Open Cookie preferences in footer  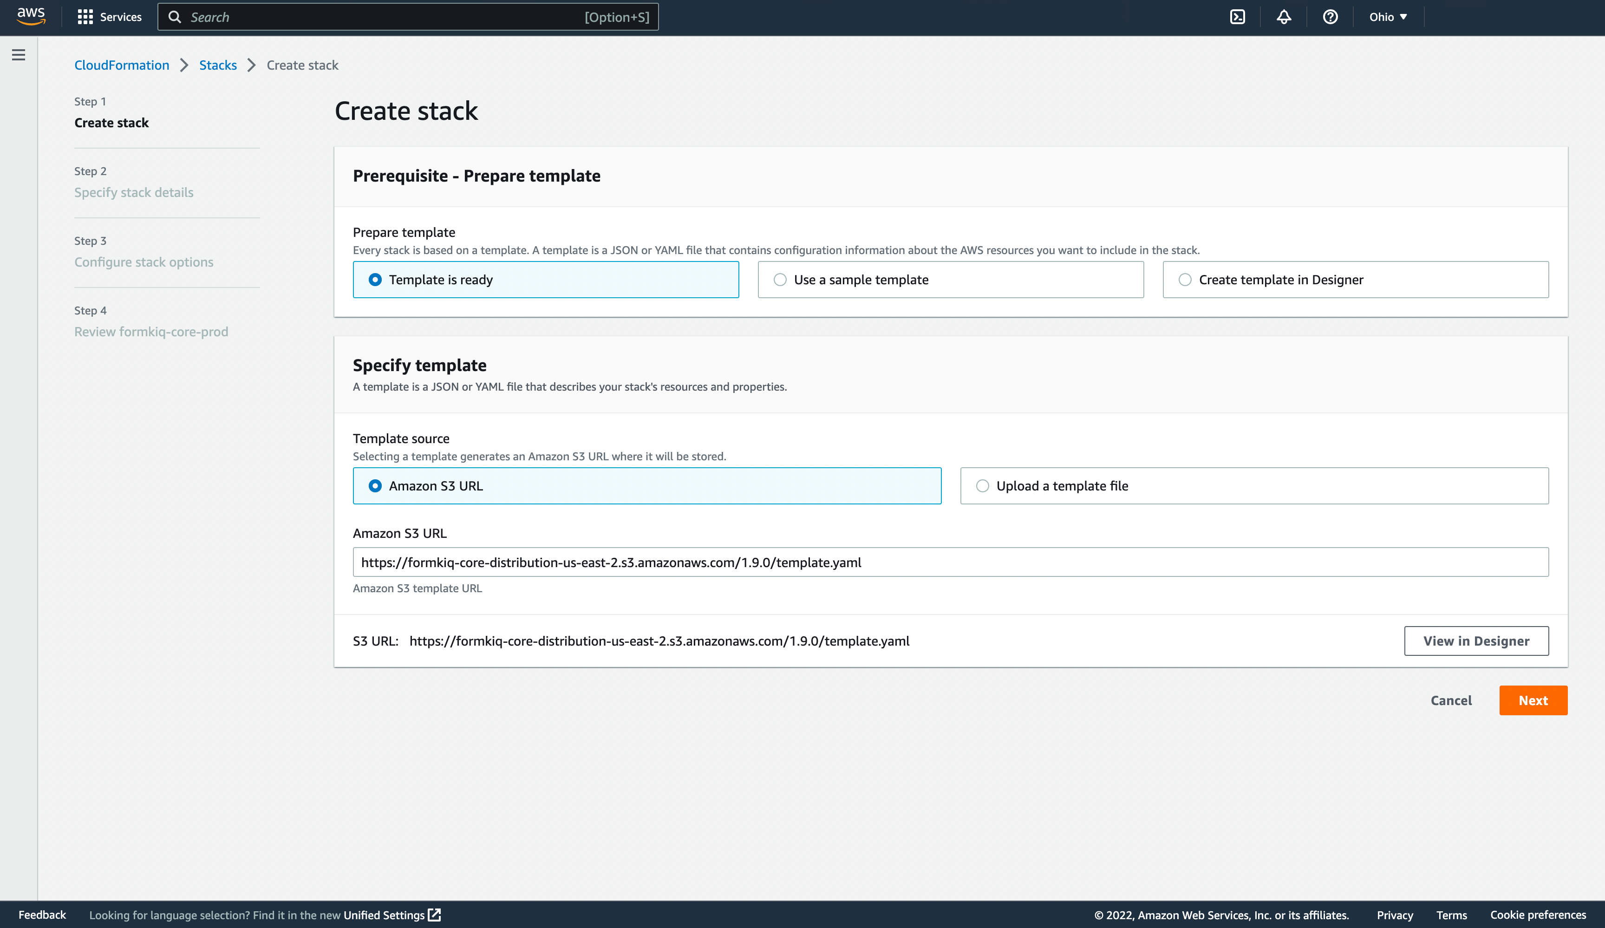point(1538,915)
